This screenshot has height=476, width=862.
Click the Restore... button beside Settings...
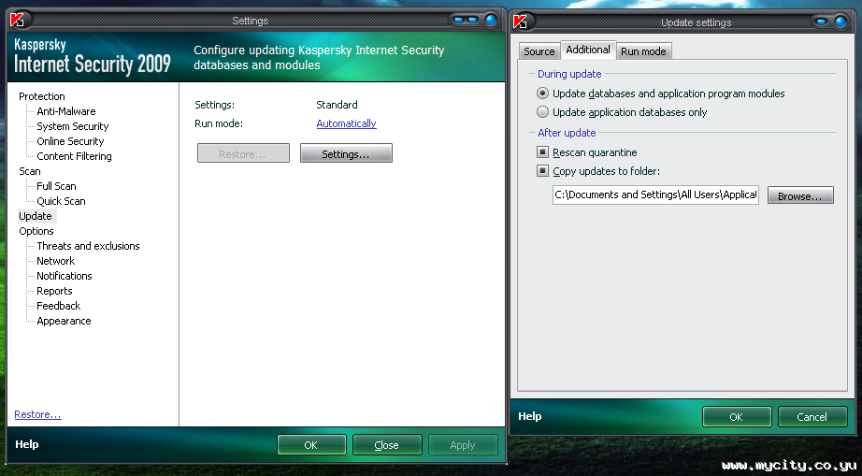click(x=243, y=153)
